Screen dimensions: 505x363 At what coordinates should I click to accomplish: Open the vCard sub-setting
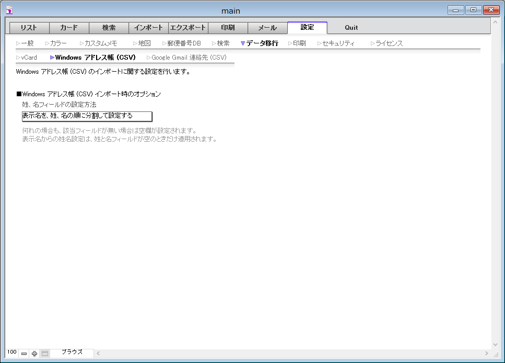click(x=29, y=58)
